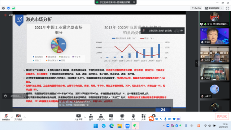
Task: Collapse the participant video sidebar
Action: click(197, 64)
